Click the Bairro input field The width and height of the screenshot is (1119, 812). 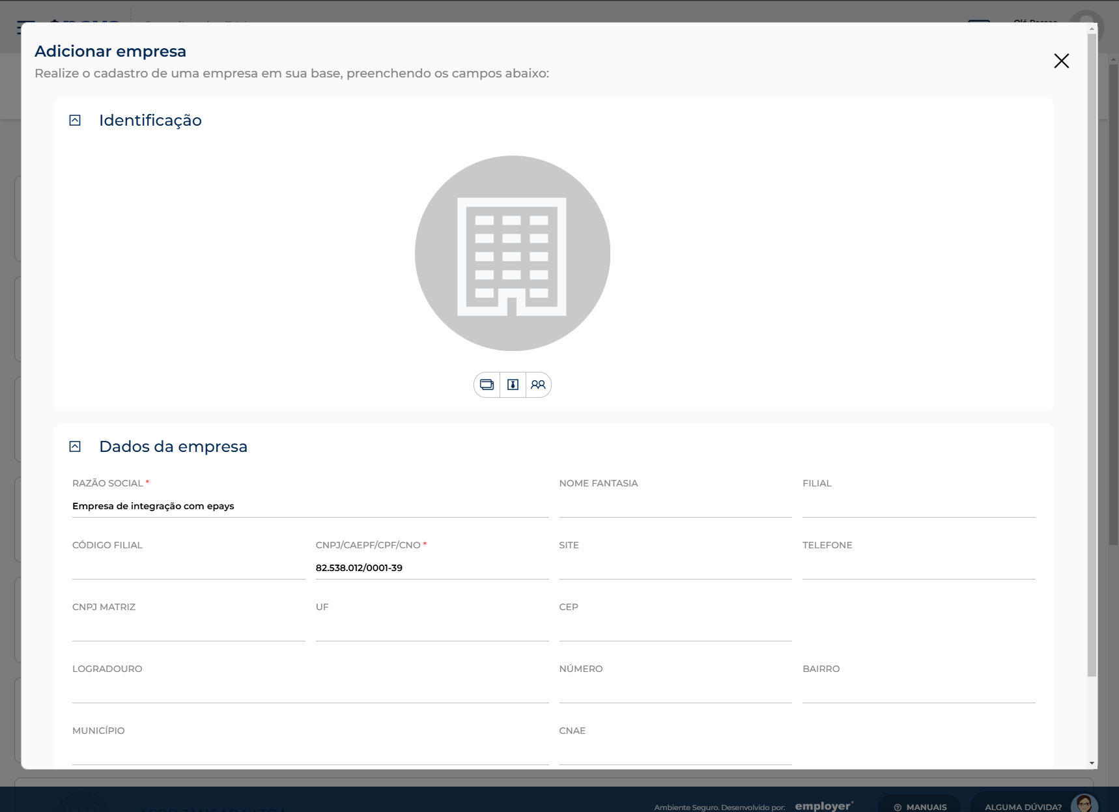(x=918, y=692)
